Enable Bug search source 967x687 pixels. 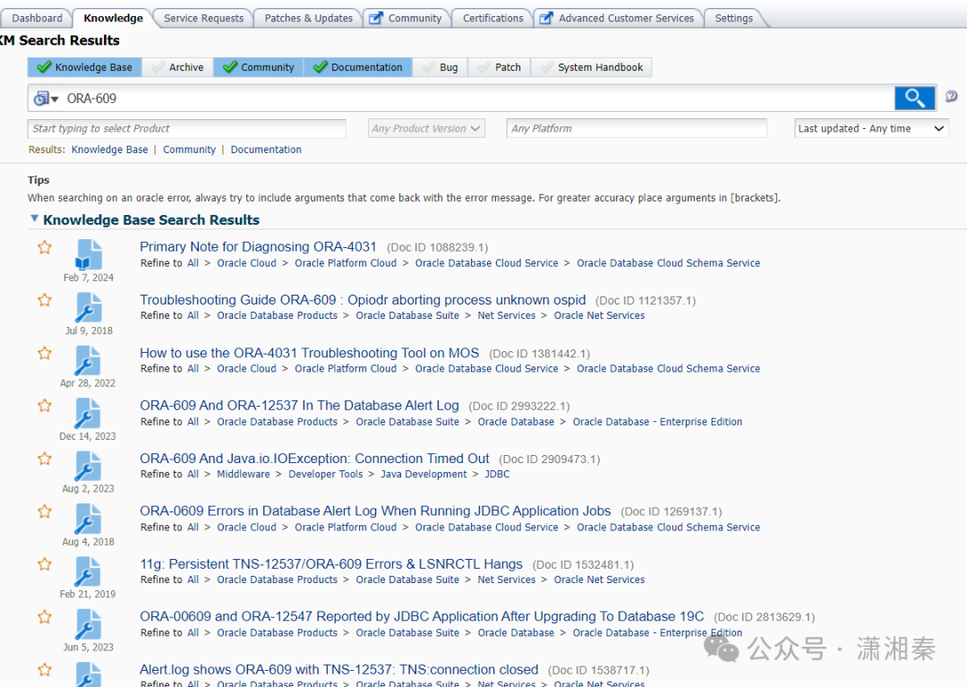[440, 67]
